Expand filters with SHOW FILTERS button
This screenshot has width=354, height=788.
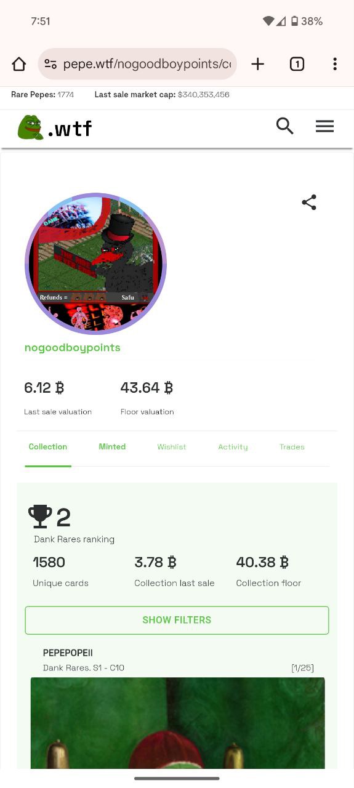177,620
